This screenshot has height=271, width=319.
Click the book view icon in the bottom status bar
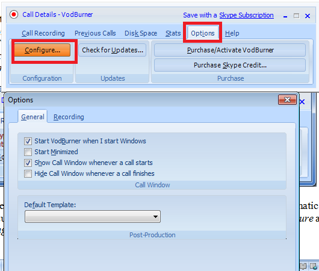[x=303, y=266]
